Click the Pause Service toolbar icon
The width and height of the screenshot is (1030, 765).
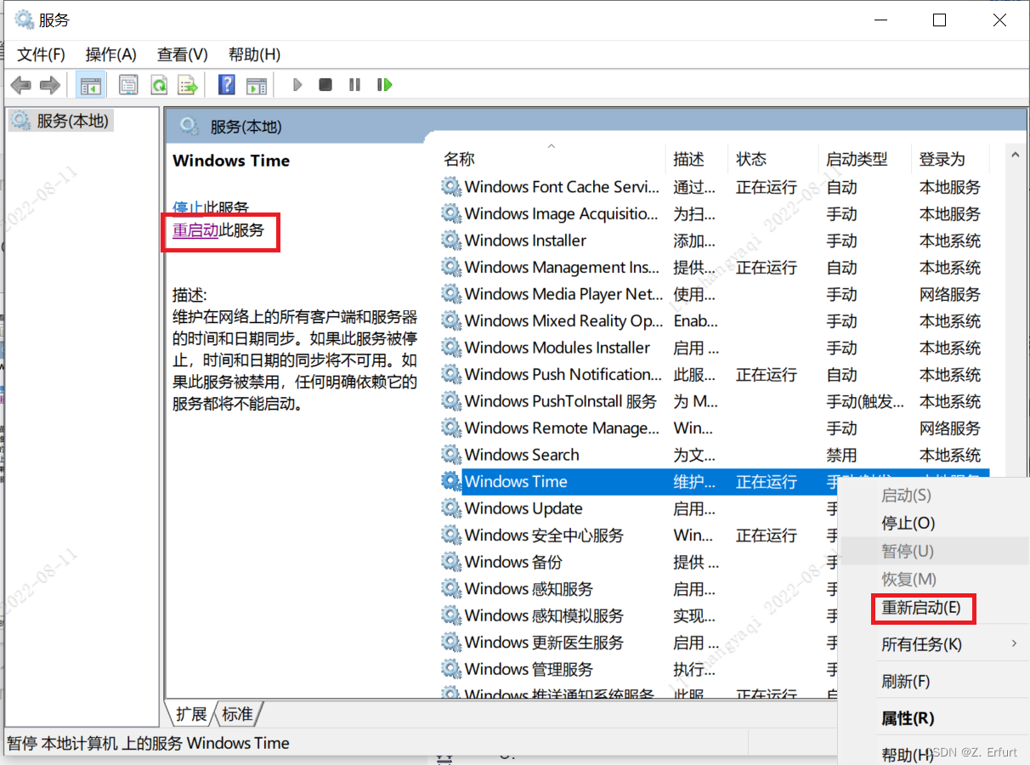point(354,85)
